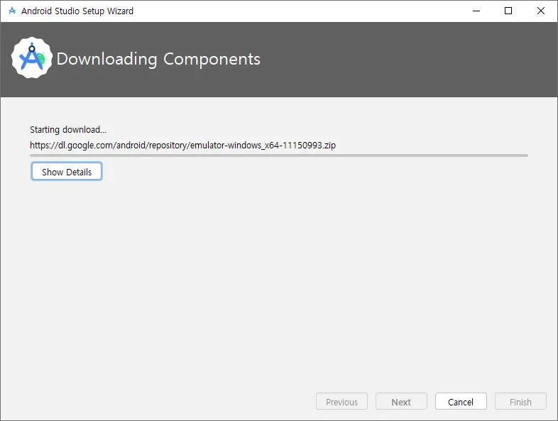
Task: Minimize the Setup Wizard window
Action: (x=476, y=11)
